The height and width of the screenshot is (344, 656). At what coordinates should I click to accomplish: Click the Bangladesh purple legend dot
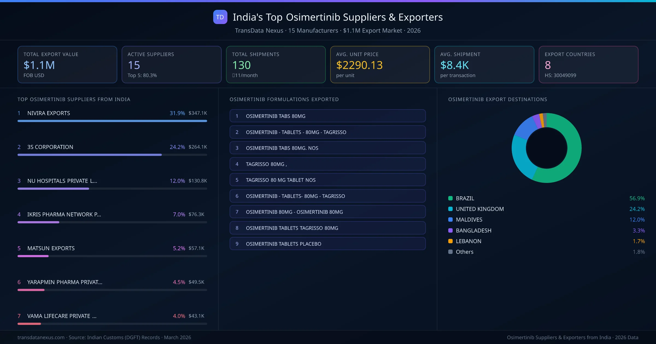tap(450, 230)
